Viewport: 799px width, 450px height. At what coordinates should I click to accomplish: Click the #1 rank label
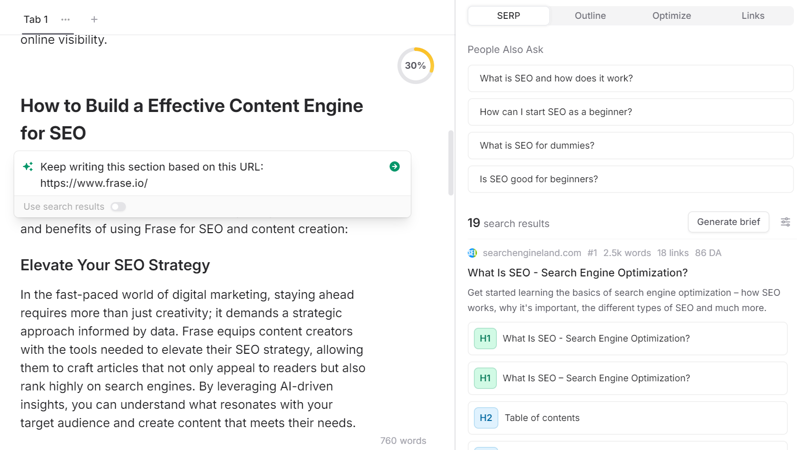[x=592, y=253]
